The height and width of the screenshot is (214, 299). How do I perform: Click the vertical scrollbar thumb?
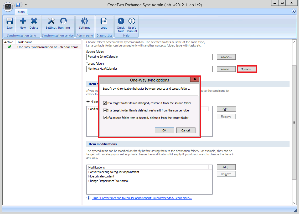click(295, 122)
